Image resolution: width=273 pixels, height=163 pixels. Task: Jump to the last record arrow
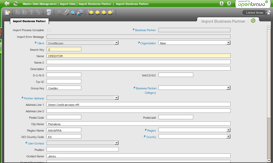click(111, 12)
